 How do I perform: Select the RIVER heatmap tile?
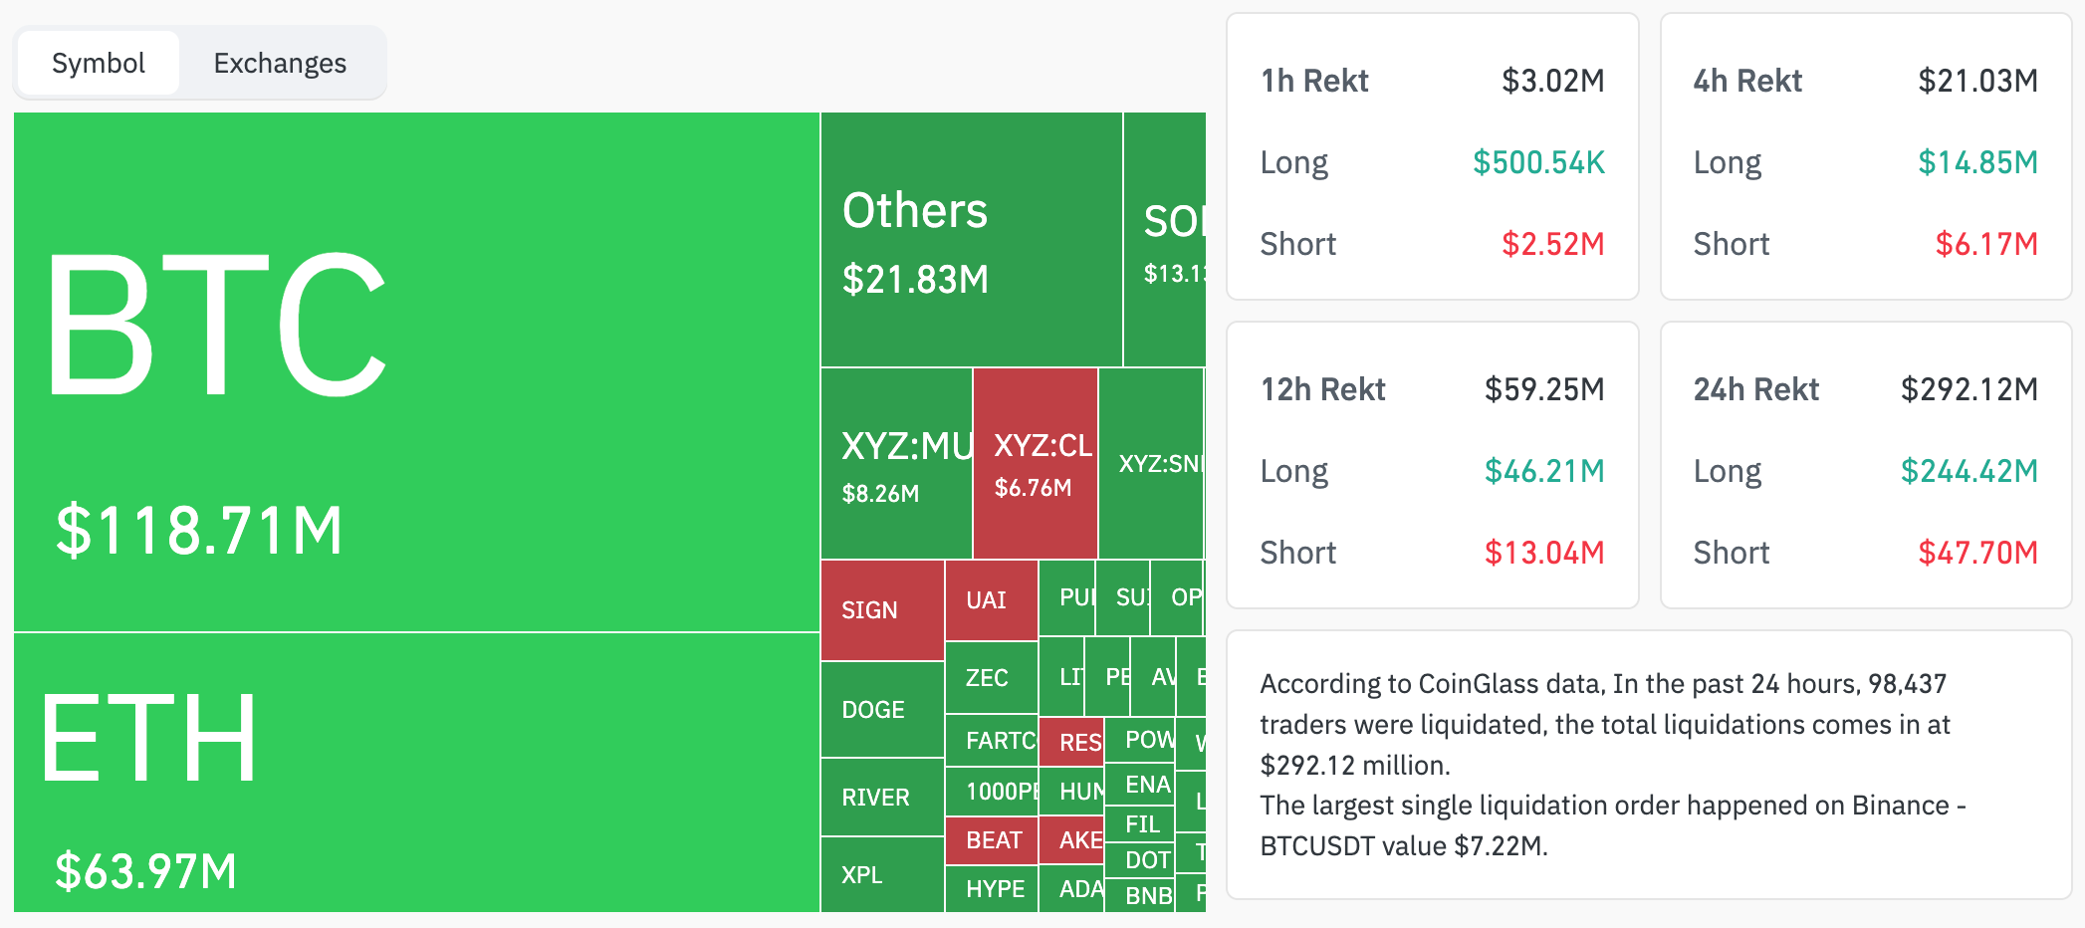882,797
